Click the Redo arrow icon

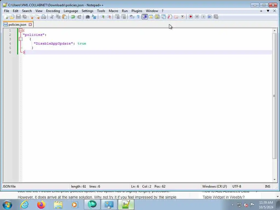click(79, 17)
